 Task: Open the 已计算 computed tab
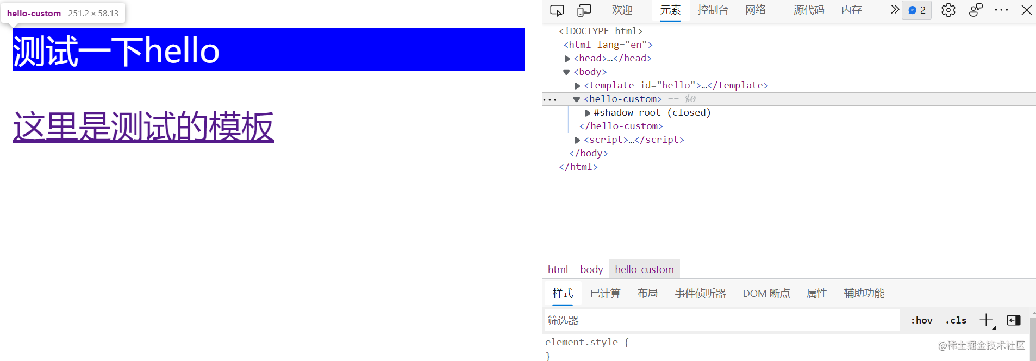605,293
